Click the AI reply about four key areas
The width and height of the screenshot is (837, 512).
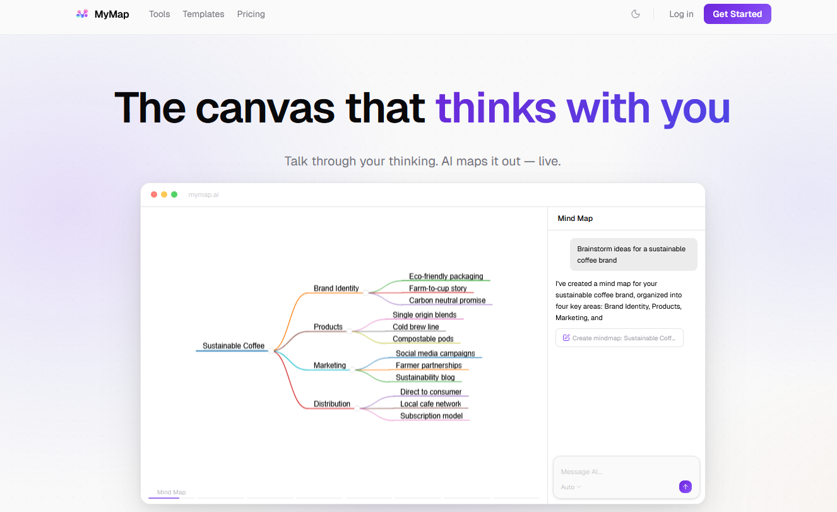[x=619, y=301]
